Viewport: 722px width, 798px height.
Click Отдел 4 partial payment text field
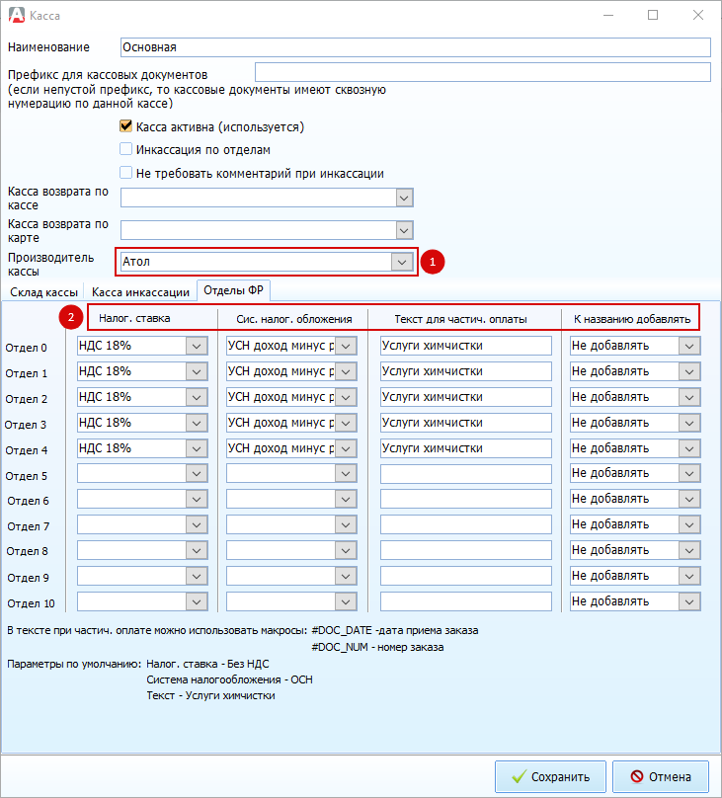(x=465, y=448)
